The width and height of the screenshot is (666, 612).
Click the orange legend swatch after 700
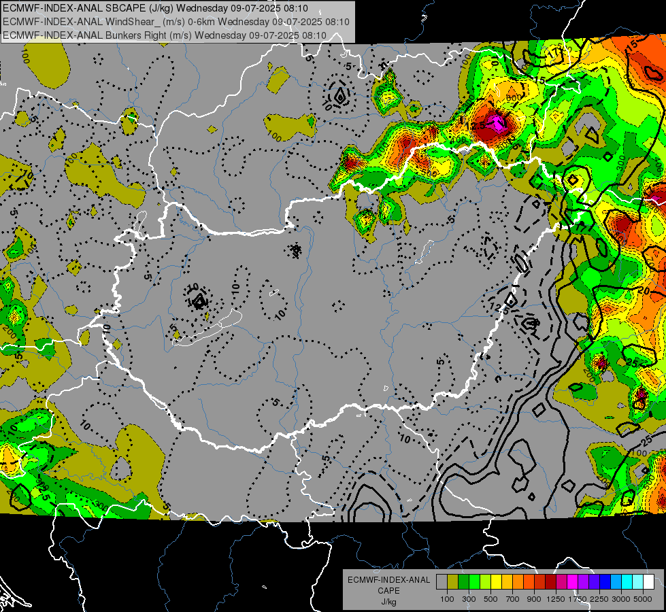pos(518,582)
